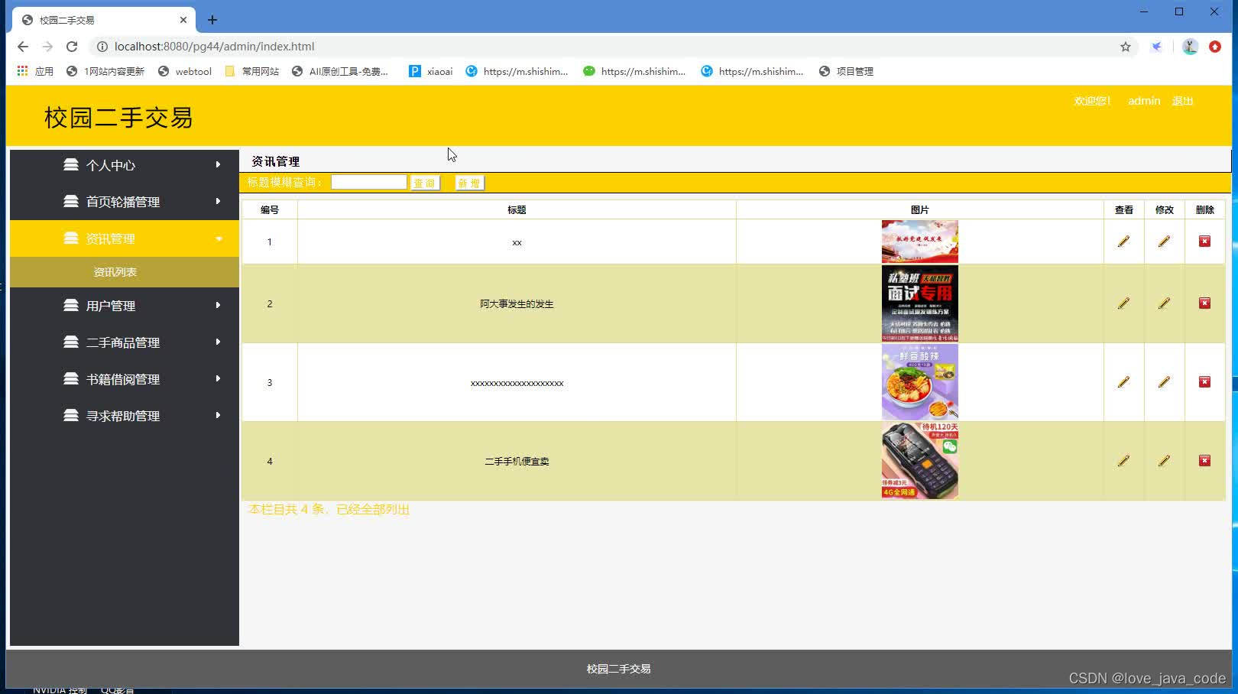Expand the 首页轮播管理 menu

tap(125, 202)
